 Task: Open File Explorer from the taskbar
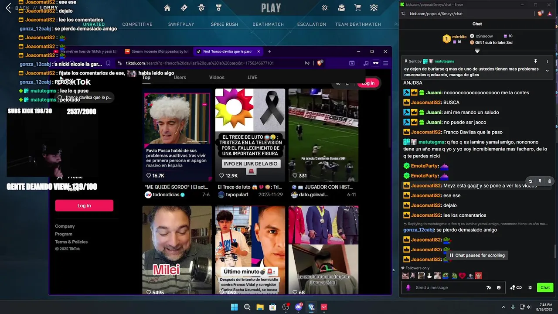click(x=260, y=307)
